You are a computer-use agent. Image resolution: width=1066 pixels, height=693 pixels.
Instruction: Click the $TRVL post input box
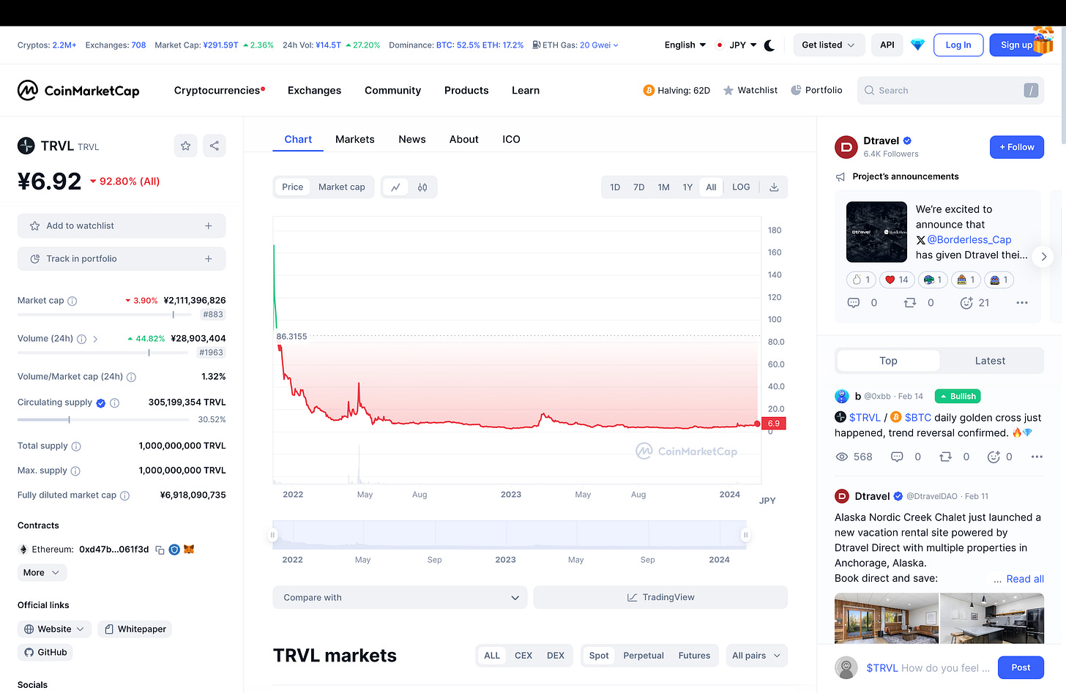[x=928, y=668]
